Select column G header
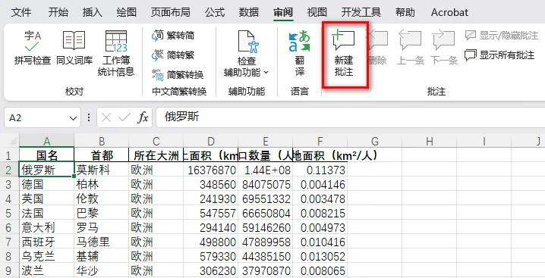Viewport: 545px width, 278px height. (x=374, y=141)
